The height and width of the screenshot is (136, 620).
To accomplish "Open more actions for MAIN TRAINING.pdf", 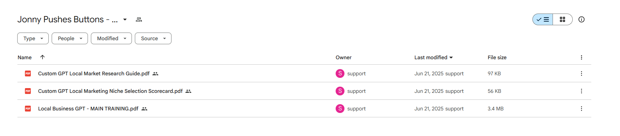I will [x=582, y=109].
